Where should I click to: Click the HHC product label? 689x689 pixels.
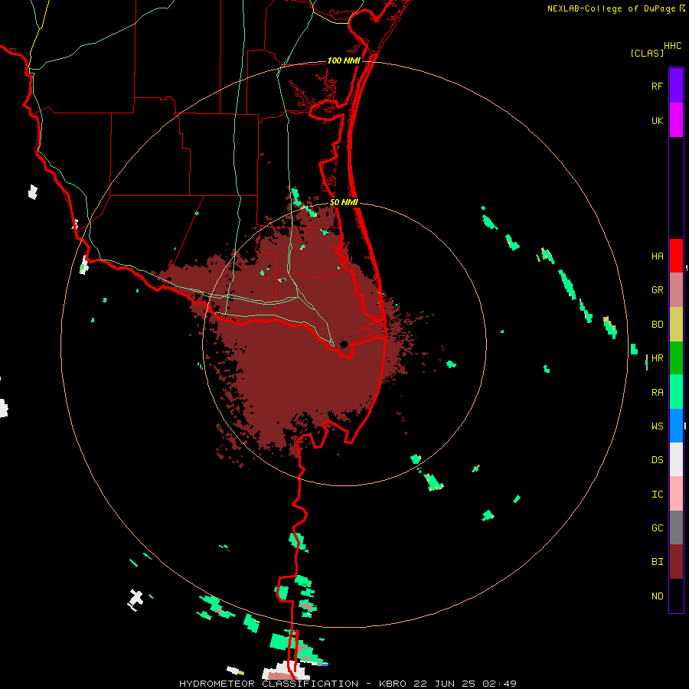point(672,46)
